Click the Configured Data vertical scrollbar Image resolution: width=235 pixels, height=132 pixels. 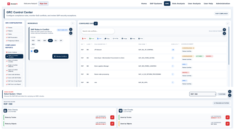[229, 46]
